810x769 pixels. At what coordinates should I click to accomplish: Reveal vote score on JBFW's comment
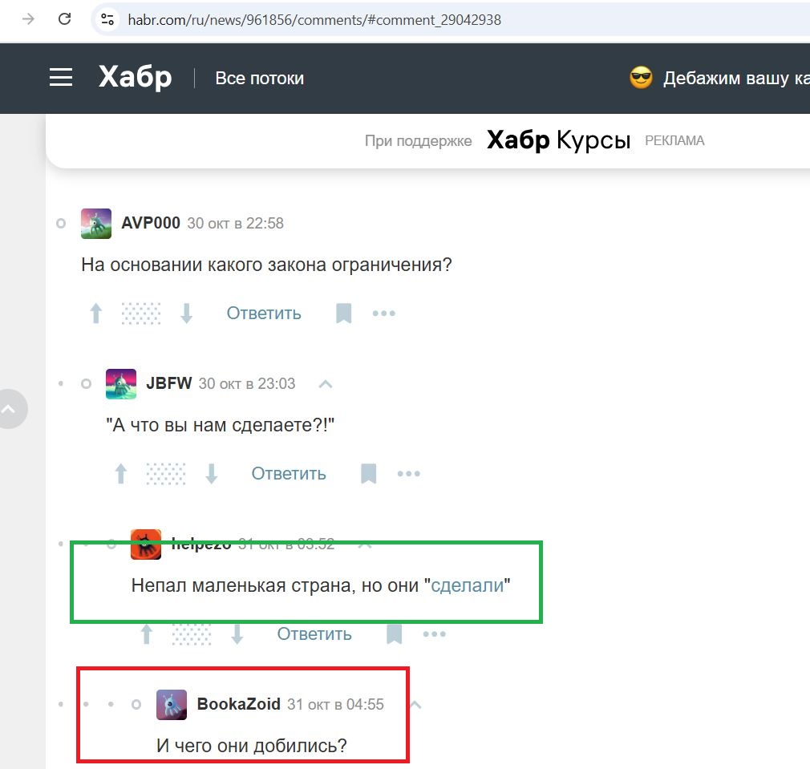coord(165,473)
